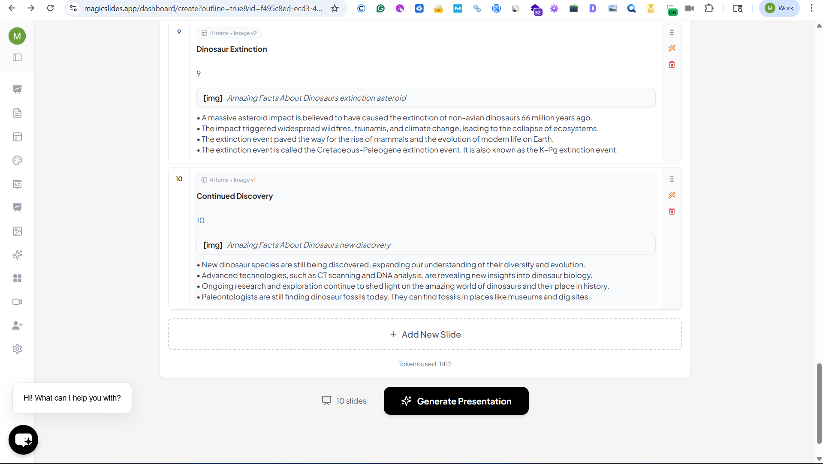Viewport: 823px width, 464px height.
Task: Click magic wand edit icon for slide 10
Action: (x=672, y=195)
